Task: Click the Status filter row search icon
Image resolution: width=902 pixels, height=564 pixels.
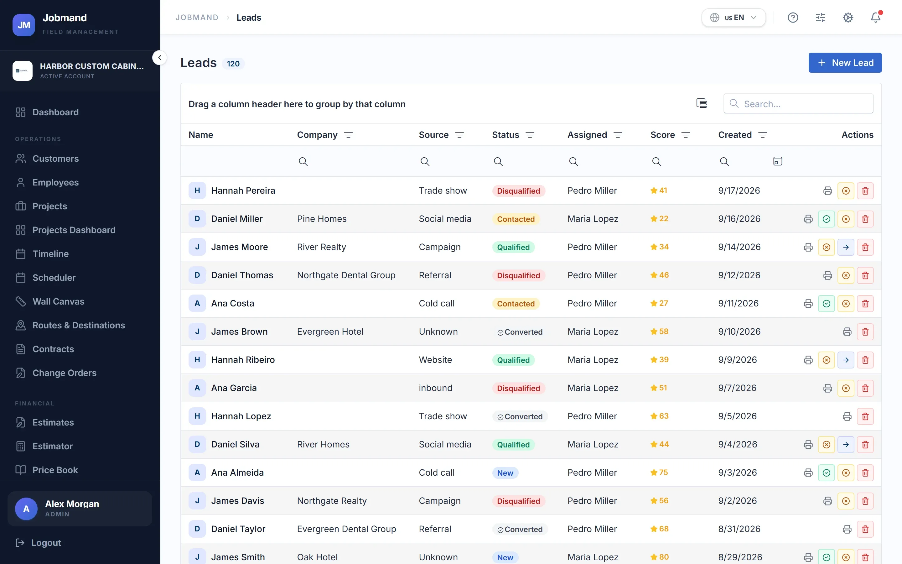Action: [498, 161]
